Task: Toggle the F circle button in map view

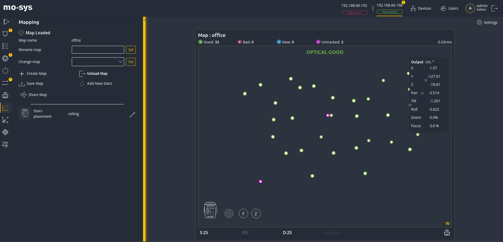Action: point(243,213)
